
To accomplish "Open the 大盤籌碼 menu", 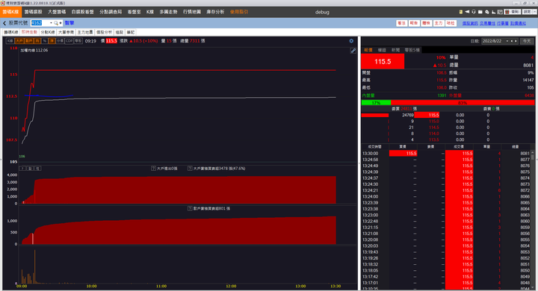I will tap(57, 12).
